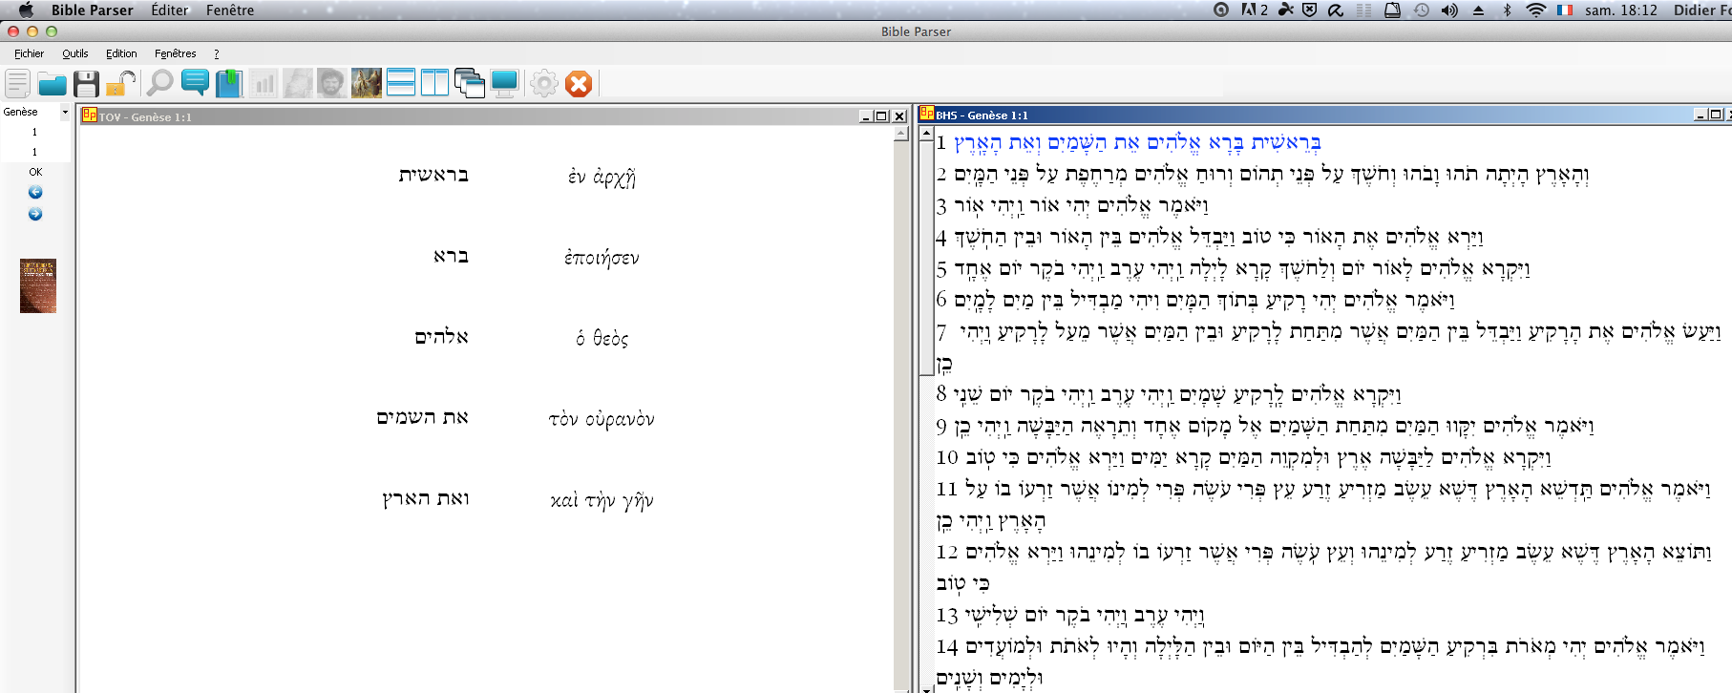Select blue verse 1 in the BHS window

(x=1137, y=143)
